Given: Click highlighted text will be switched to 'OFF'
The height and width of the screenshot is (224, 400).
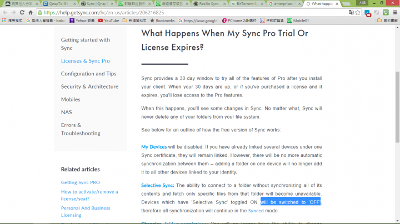Looking at the screenshot, I should tap(291, 202).
